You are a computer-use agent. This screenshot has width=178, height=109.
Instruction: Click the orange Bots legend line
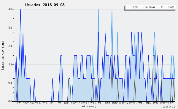coord(166,7)
